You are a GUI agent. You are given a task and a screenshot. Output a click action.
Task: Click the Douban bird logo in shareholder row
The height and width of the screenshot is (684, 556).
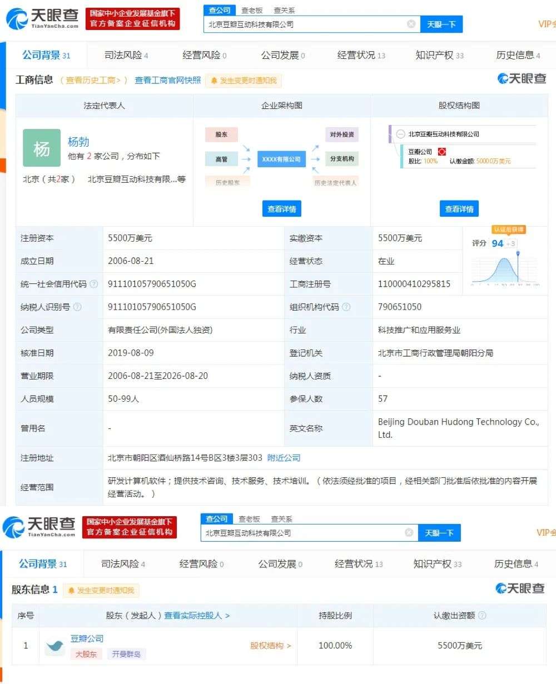(55, 646)
